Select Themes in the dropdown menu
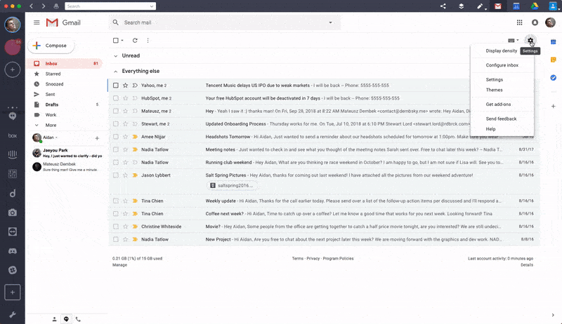 [494, 90]
